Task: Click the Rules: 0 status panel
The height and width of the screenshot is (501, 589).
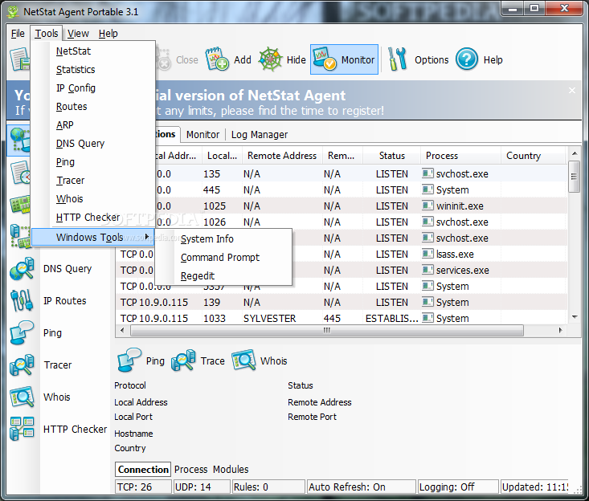Action: [x=268, y=487]
